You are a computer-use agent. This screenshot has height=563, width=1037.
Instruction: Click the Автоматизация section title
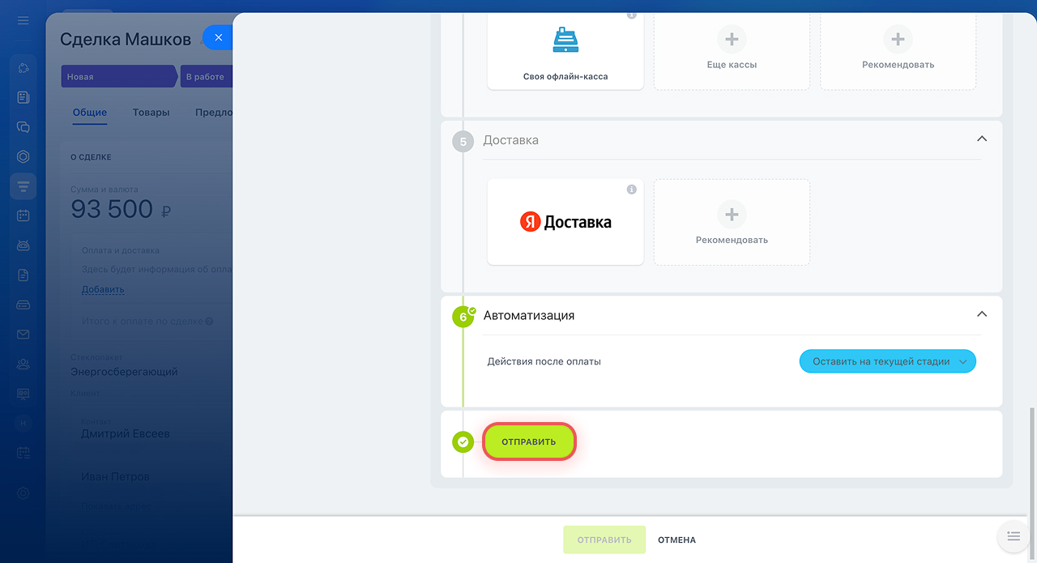tap(529, 315)
